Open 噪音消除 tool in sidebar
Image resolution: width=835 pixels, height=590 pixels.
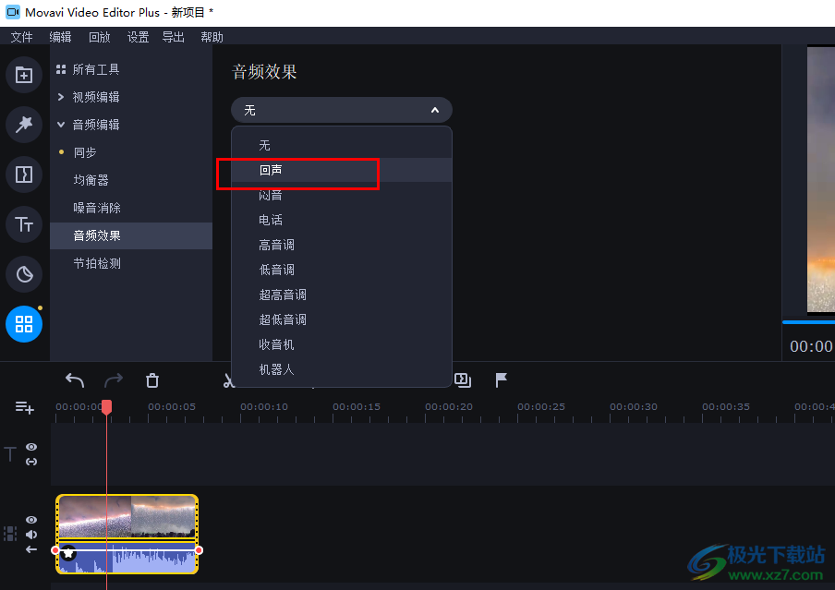click(97, 208)
